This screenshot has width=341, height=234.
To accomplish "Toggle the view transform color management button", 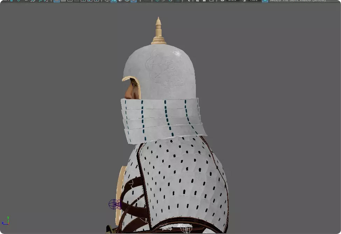I will (265, 1).
